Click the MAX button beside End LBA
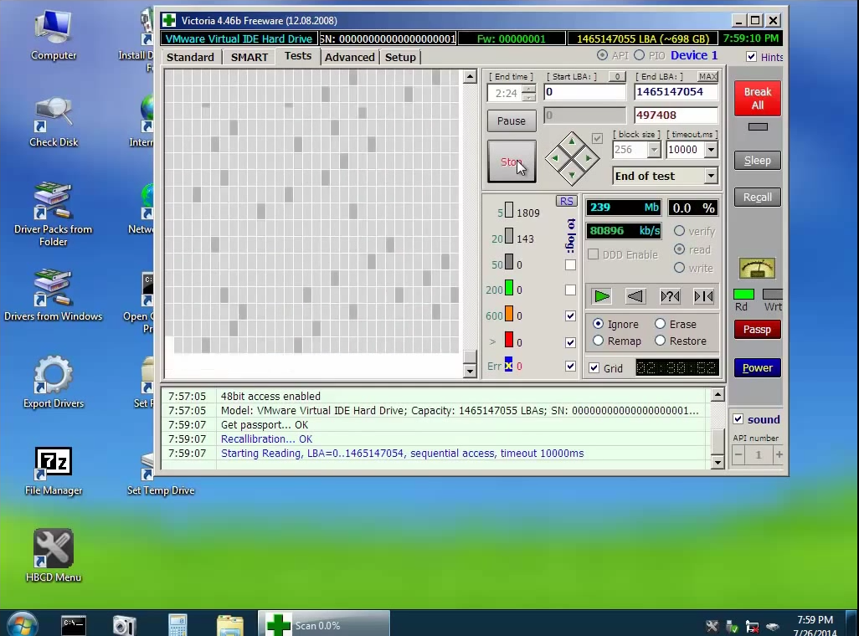Image resolution: width=859 pixels, height=636 pixels. [707, 77]
